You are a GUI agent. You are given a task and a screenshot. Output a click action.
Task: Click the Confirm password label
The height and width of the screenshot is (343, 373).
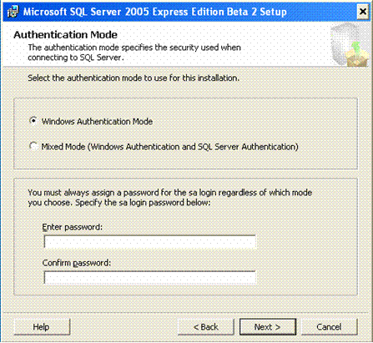coord(77,263)
